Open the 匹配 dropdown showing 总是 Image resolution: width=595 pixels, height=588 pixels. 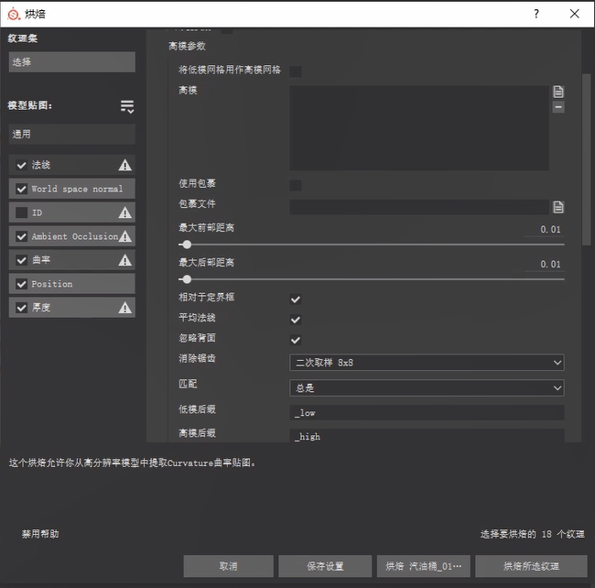point(427,388)
